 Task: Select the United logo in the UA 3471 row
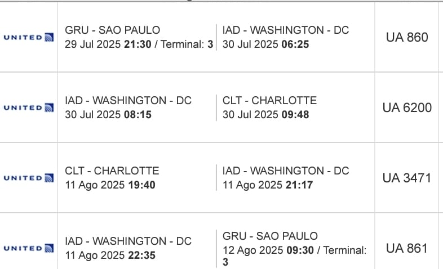[x=29, y=178]
